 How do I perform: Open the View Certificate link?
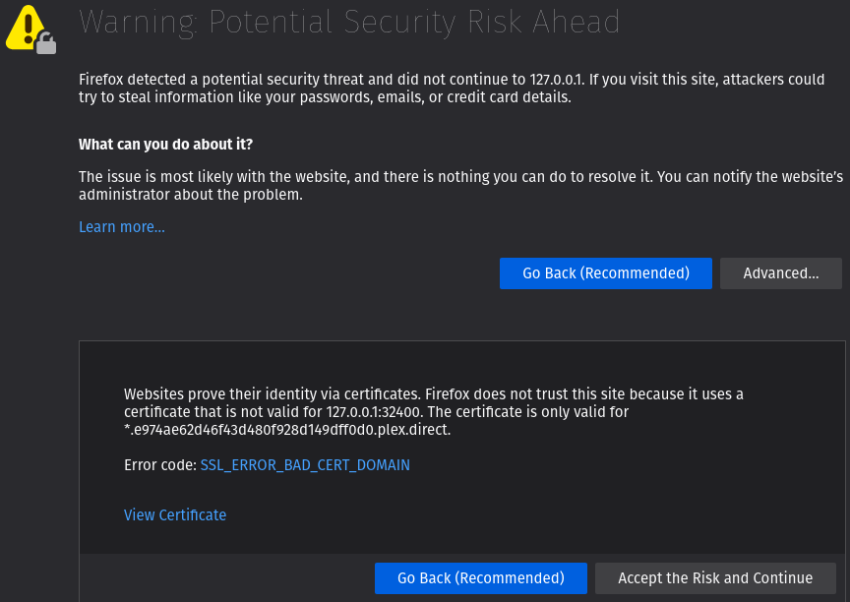click(x=175, y=515)
